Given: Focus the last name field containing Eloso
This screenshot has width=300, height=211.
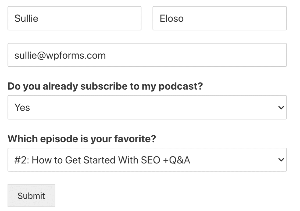Looking at the screenshot, I should coord(220,18).
